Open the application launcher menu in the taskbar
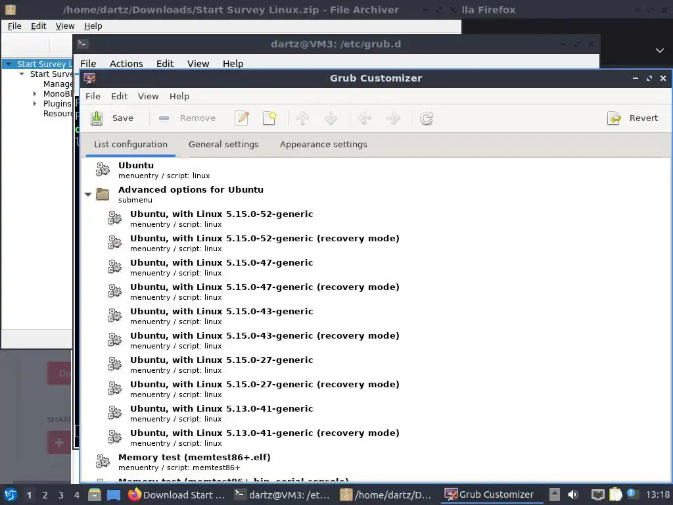Screen dimensions: 673x505 (11, 494)
